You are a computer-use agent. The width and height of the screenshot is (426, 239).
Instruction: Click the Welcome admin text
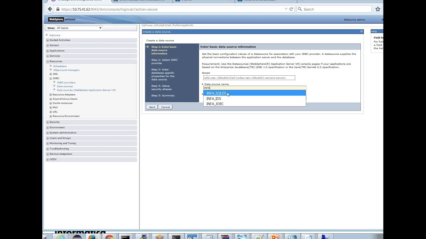click(354, 20)
